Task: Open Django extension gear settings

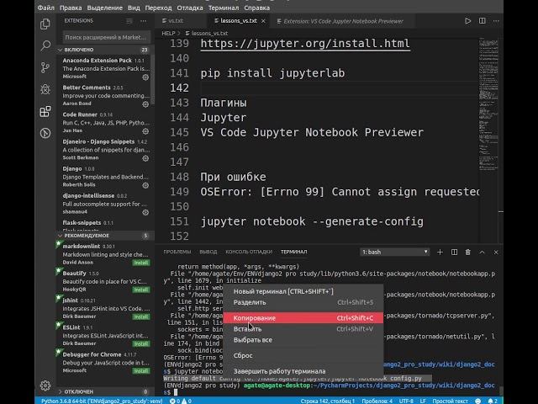Action: pos(145,185)
